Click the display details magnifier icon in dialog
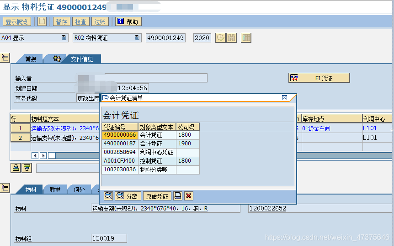The height and width of the screenshot is (246, 394). (x=108, y=196)
